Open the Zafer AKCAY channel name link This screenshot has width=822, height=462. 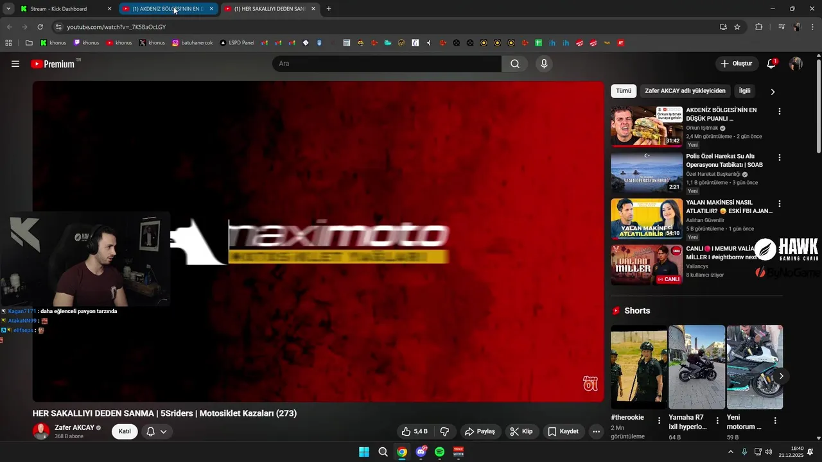(74, 427)
